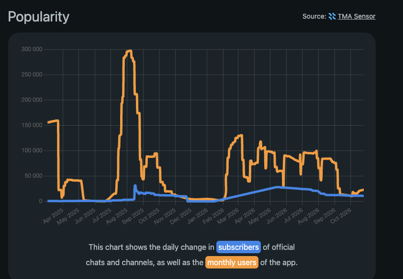
Task: Click the May 2026 axis label
Action: pyautogui.click(x=260, y=216)
